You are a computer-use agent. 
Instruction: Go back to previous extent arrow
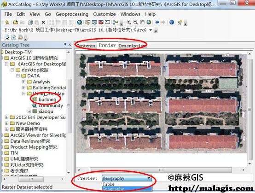click(157, 22)
